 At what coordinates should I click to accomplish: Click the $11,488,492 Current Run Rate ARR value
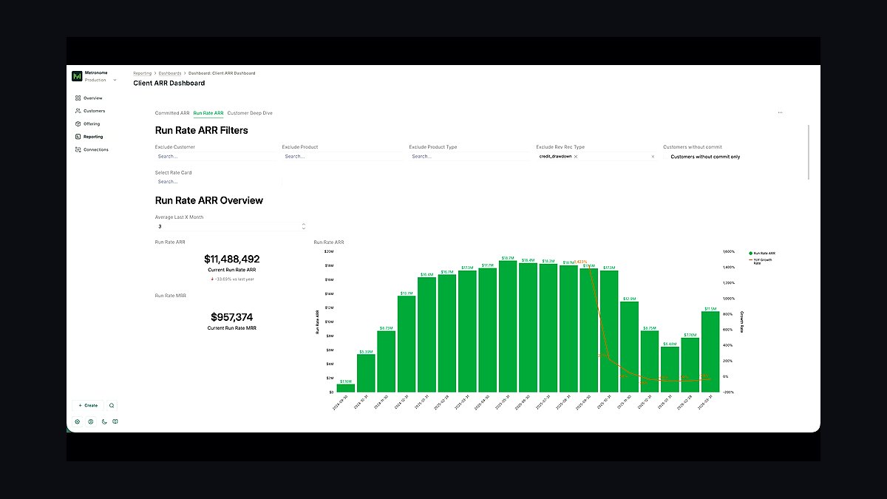tap(231, 259)
